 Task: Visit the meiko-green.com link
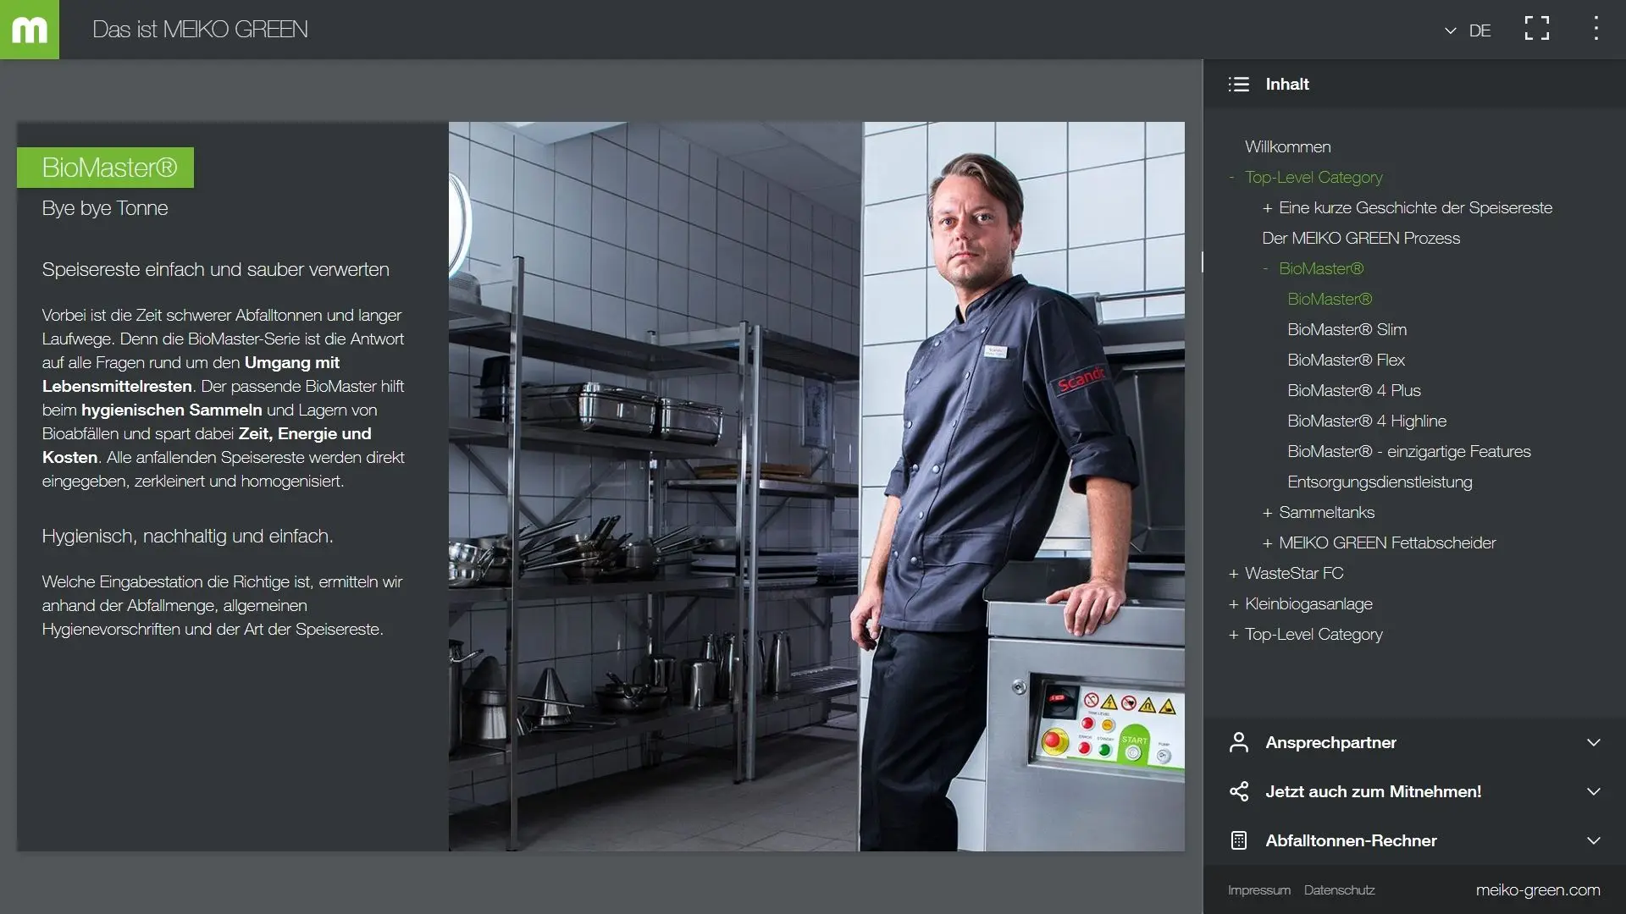(1537, 890)
